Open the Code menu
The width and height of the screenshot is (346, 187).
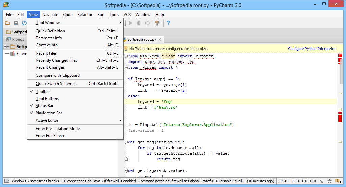point(68,15)
